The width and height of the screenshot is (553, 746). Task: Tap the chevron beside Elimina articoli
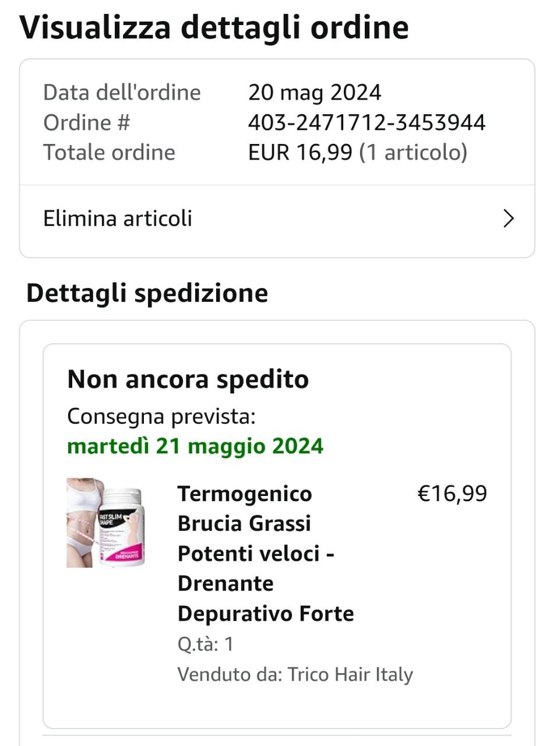point(508,219)
